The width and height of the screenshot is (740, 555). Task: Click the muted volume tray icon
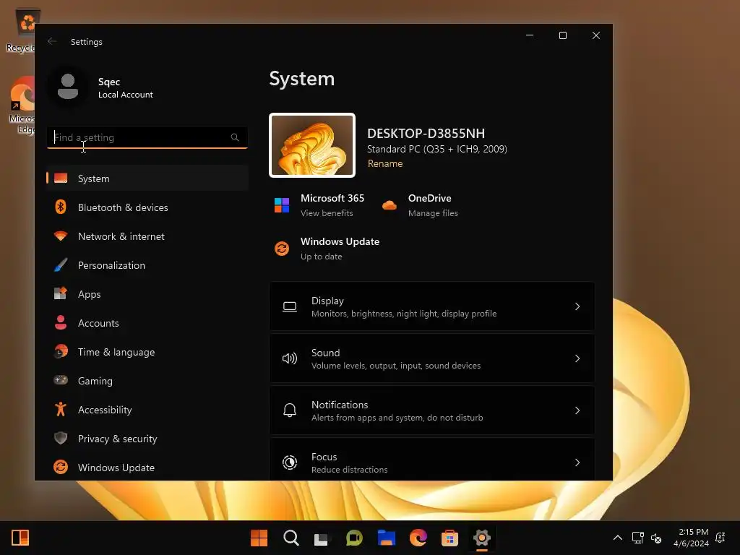656,538
